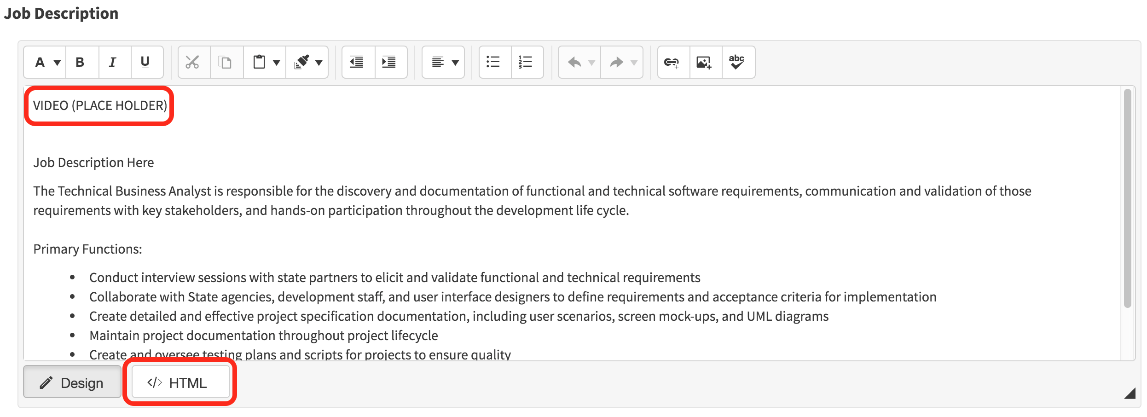Insert a bulleted list

point(493,62)
